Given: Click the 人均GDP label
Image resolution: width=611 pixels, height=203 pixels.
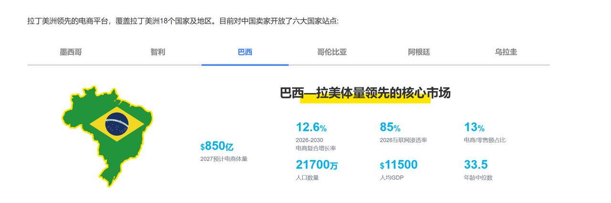Looking at the screenshot, I should 392,178.
